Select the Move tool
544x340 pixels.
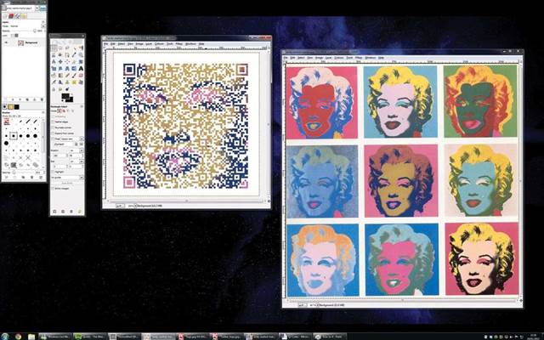60,61
